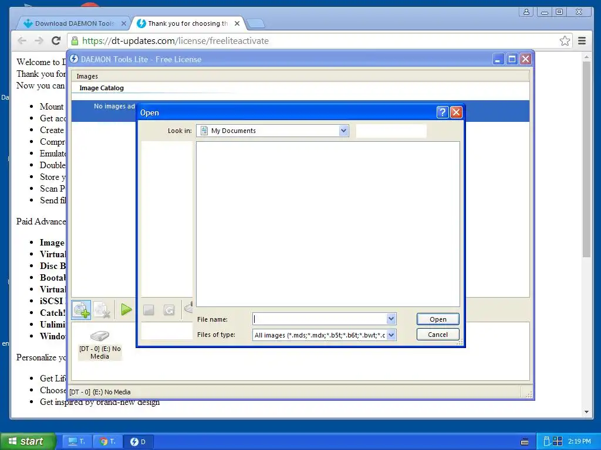Viewport: 601px width, 450px height.
Task: Click the Chrome user profile icon
Action: [x=526, y=12]
